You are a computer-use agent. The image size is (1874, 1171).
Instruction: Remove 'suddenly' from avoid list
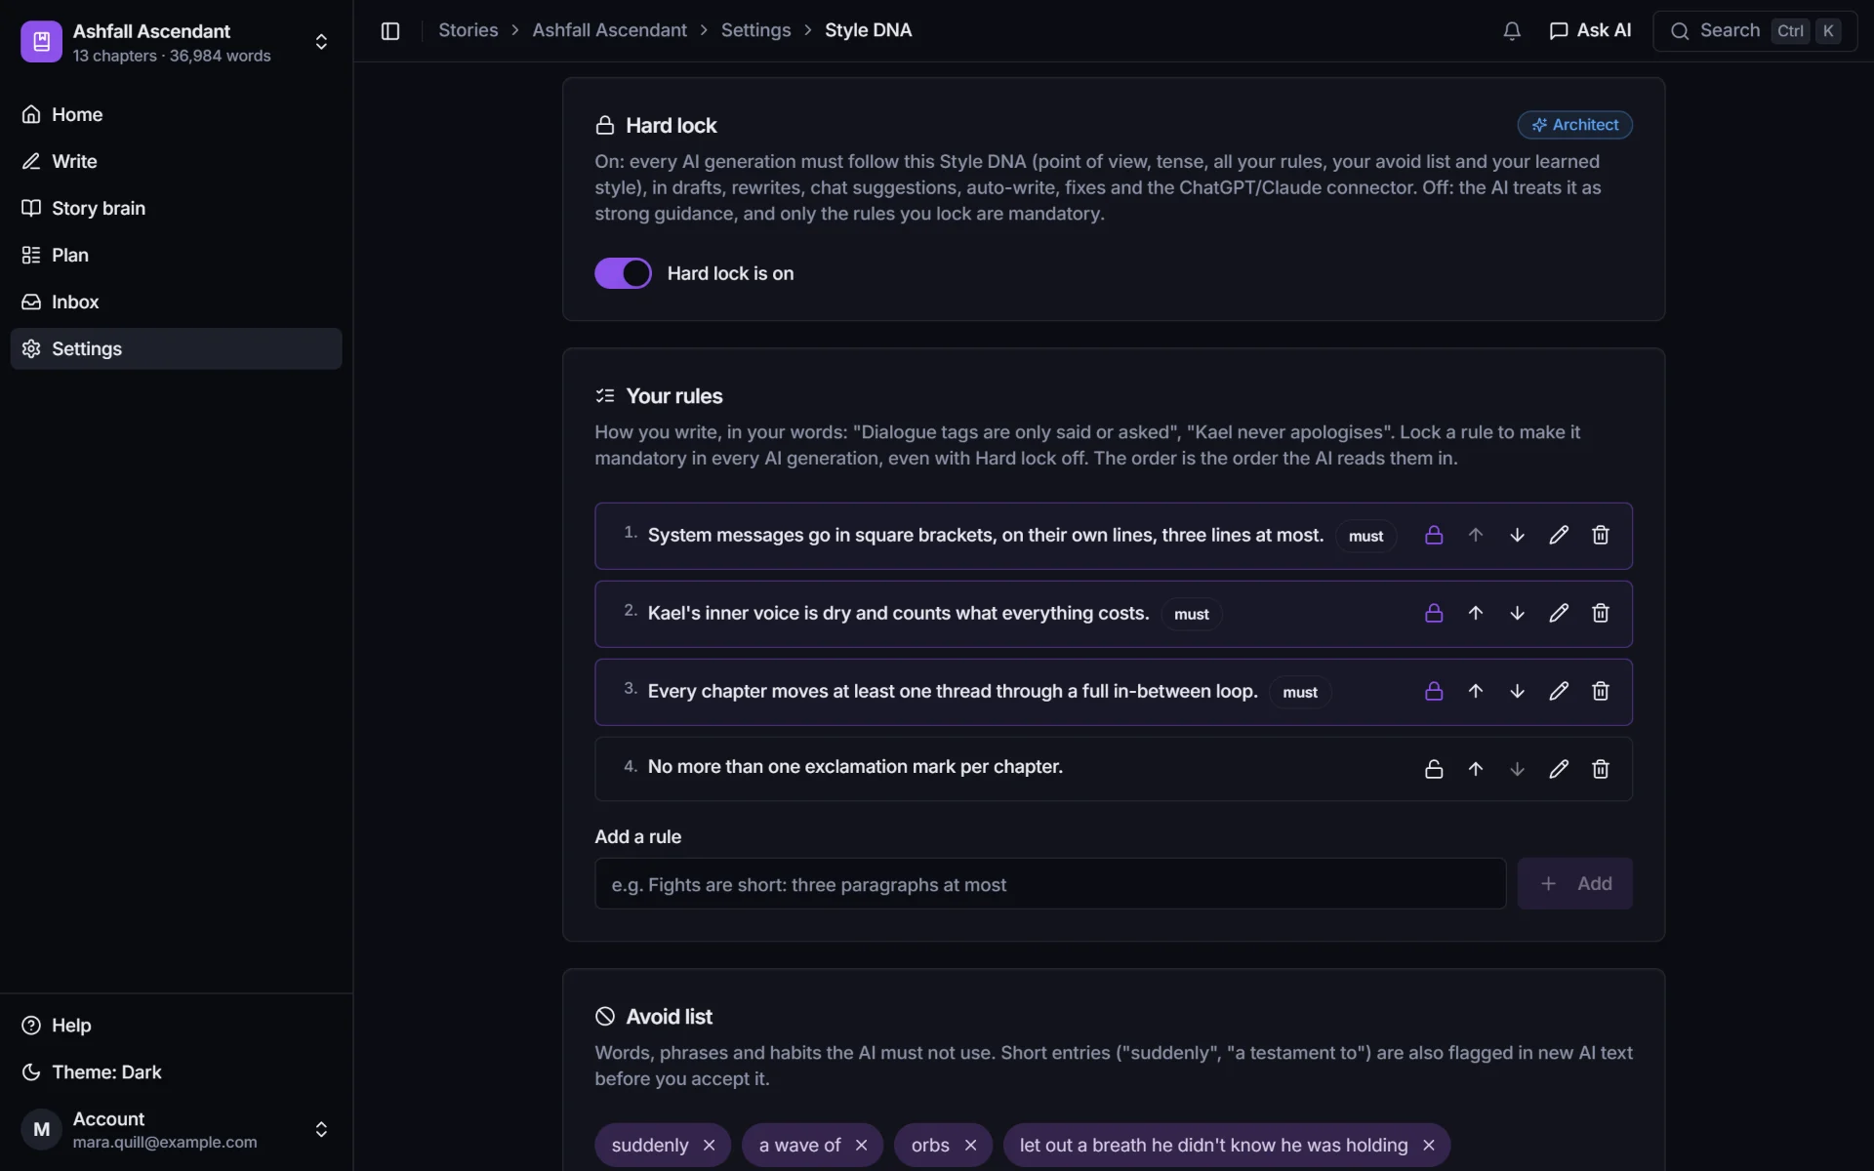[x=710, y=1146]
